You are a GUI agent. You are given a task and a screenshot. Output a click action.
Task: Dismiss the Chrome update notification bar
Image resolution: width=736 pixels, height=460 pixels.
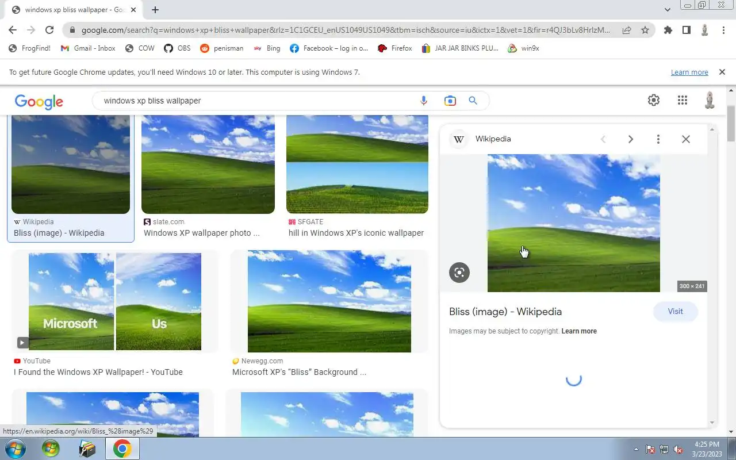pyautogui.click(x=722, y=72)
